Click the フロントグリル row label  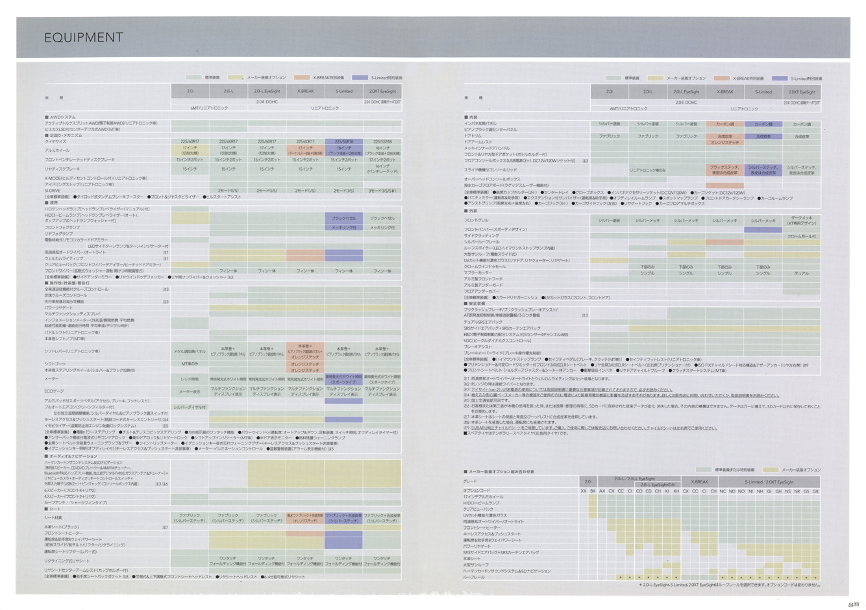(476, 220)
